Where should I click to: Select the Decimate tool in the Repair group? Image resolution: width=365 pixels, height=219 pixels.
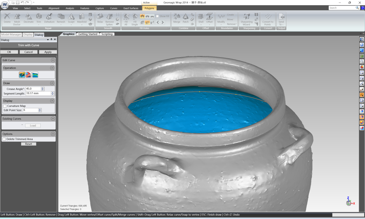point(29,20)
